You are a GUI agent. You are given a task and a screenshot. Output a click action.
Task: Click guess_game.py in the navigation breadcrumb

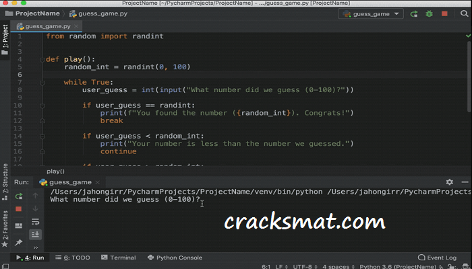pos(102,13)
